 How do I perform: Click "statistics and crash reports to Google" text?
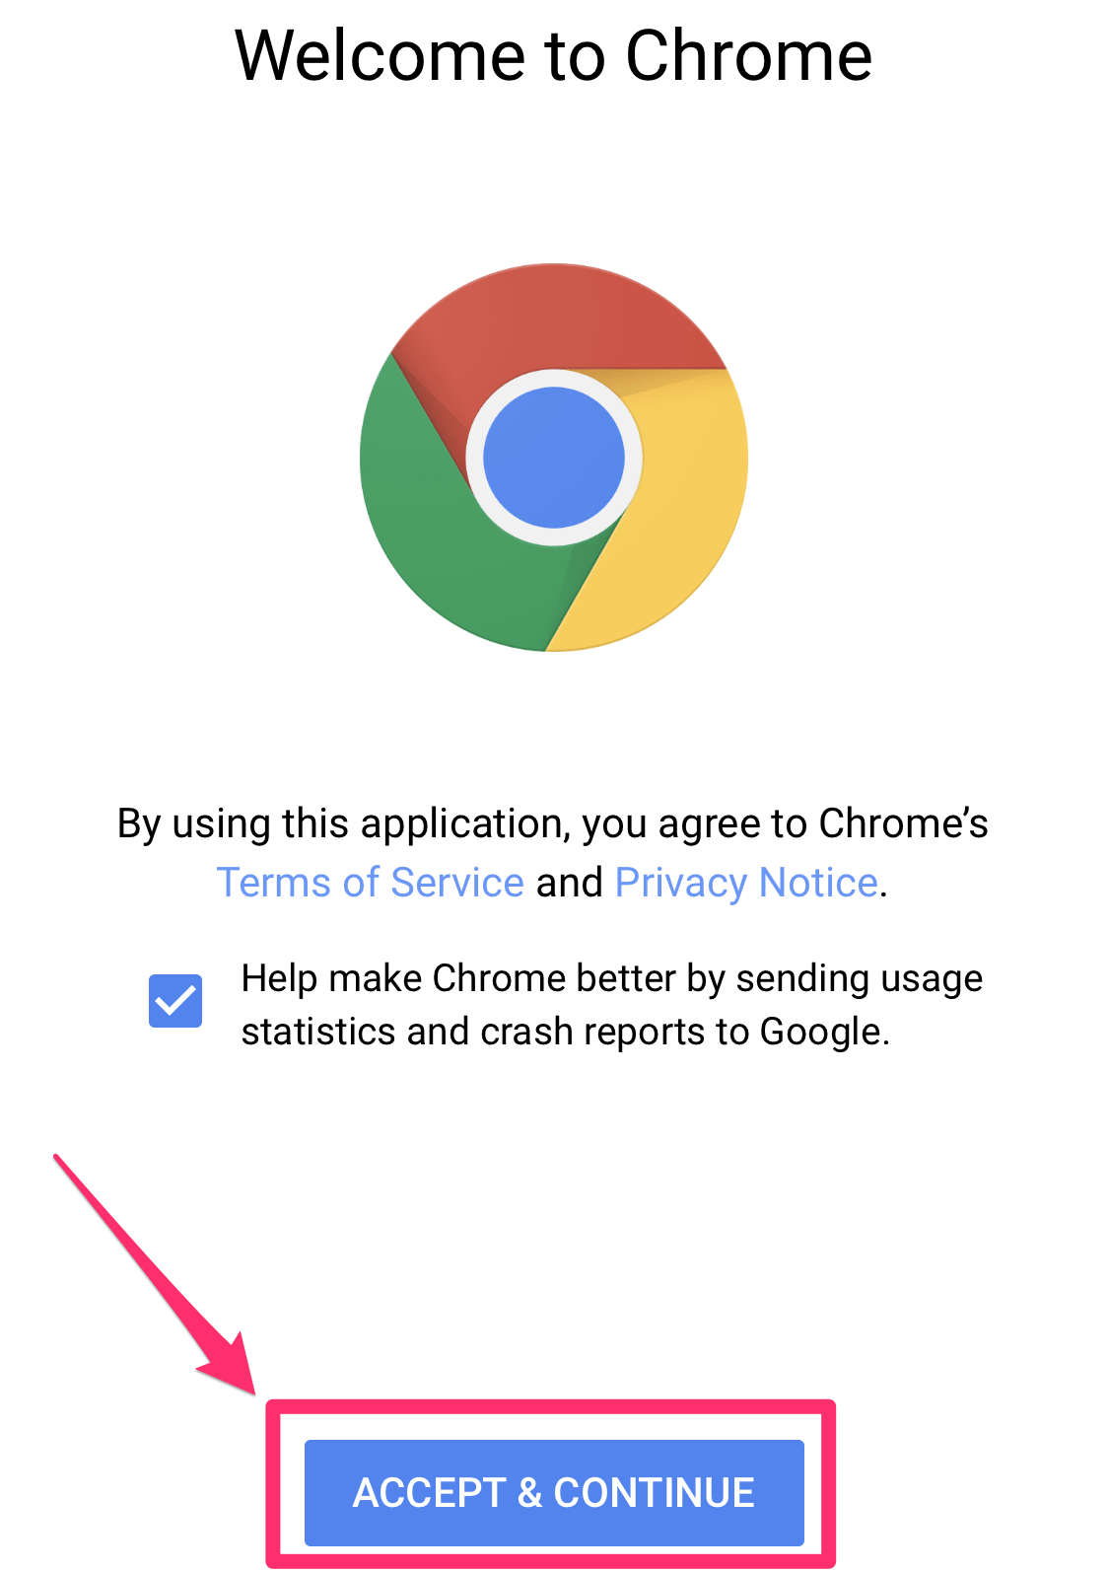click(566, 1032)
